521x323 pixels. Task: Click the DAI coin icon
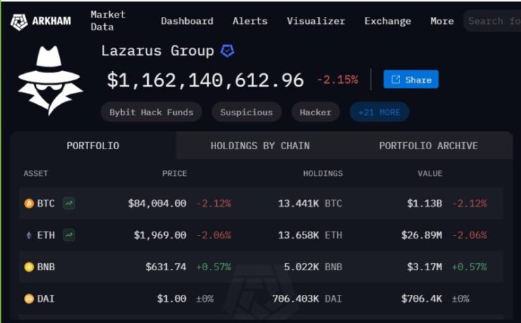tap(29, 299)
